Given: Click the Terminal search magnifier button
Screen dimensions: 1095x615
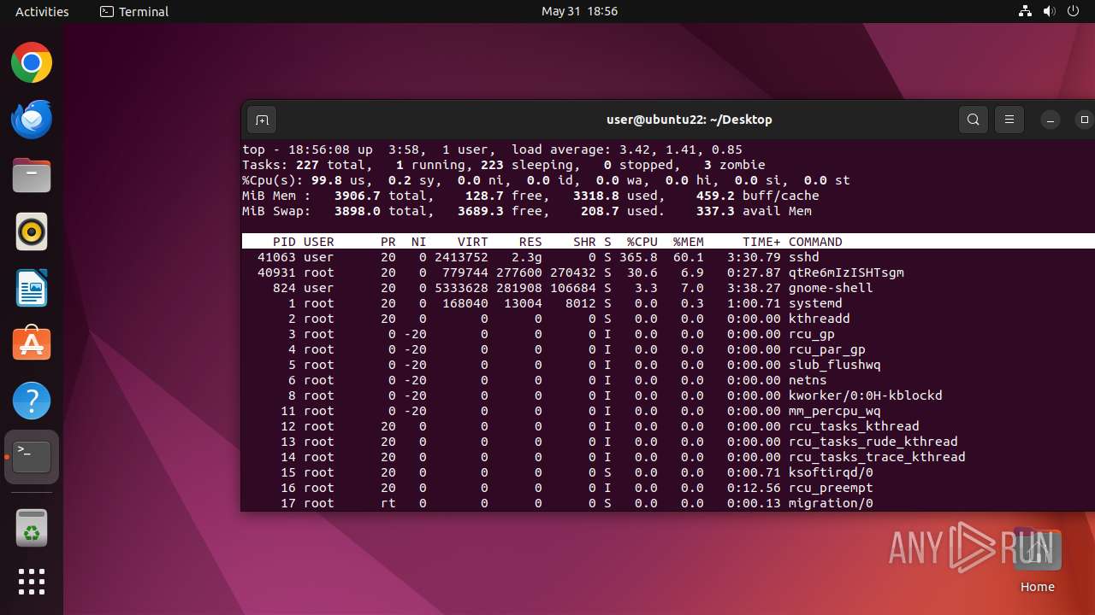Looking at the screenshot, I should (x=974, y=120).
